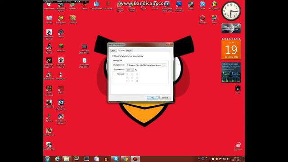Select center logo position radio button
Image resolution: width=288 pixels, height=162 pixels.
click(132, 77)
